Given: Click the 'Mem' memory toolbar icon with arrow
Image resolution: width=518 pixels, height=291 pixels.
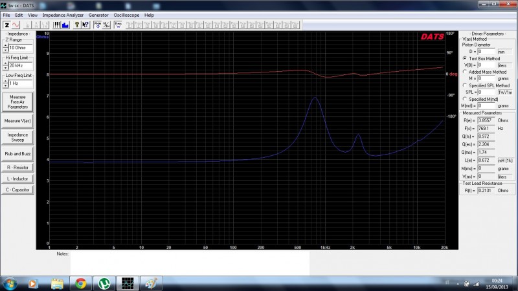Looking at the screenshot, I should click(118, 25).
